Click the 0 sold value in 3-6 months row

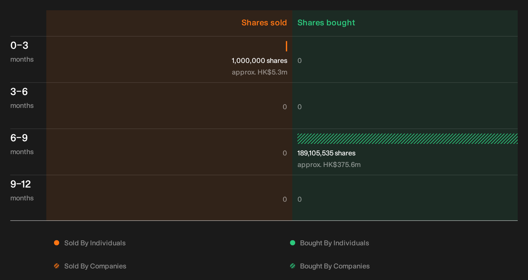click(x=285, y=107)
